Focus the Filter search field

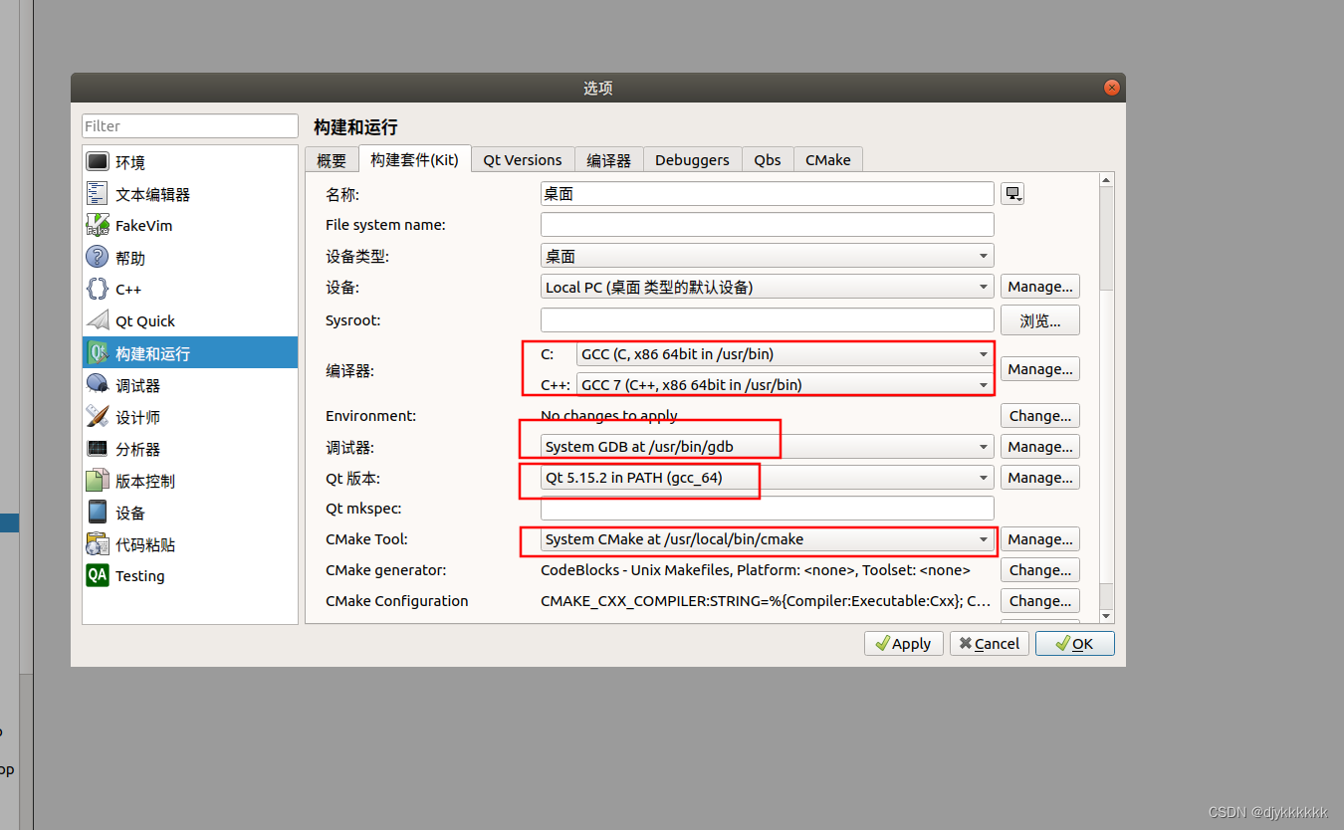coord(190,126)
